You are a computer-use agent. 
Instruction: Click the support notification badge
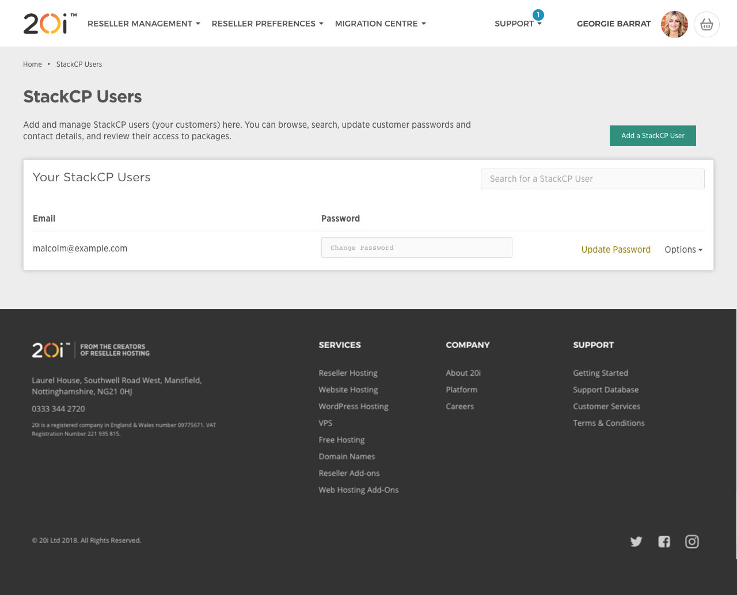click(538, 14)
